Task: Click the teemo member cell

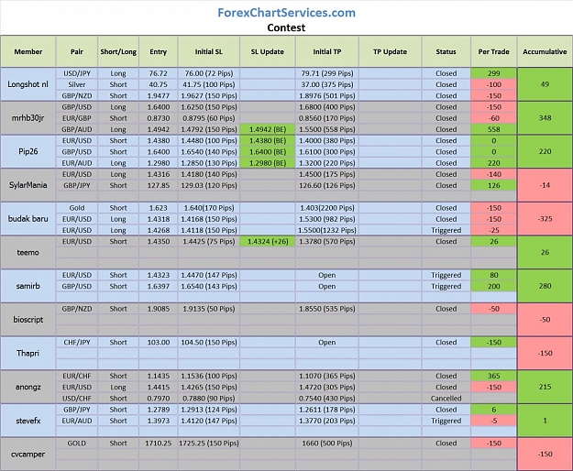Action: click(28, 252)
